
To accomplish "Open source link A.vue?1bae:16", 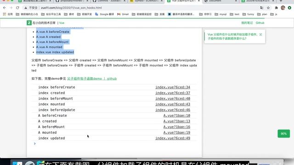I will pos(176,127).
